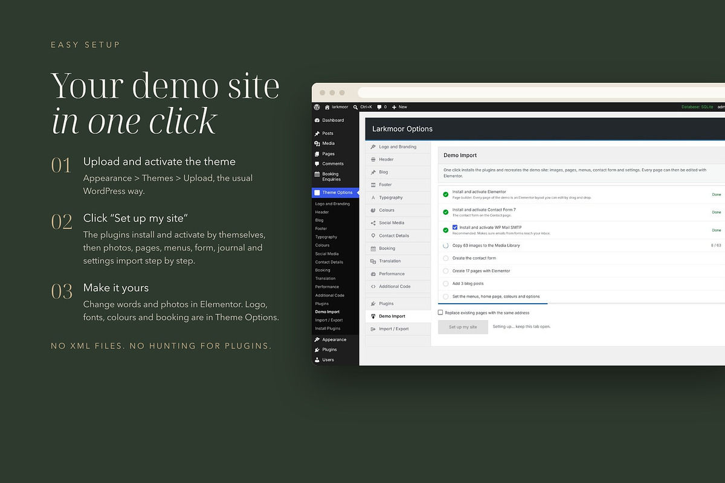Open Posts via its pin icon
The width and height of the screenshot is (725, 483).
[317, 133]
